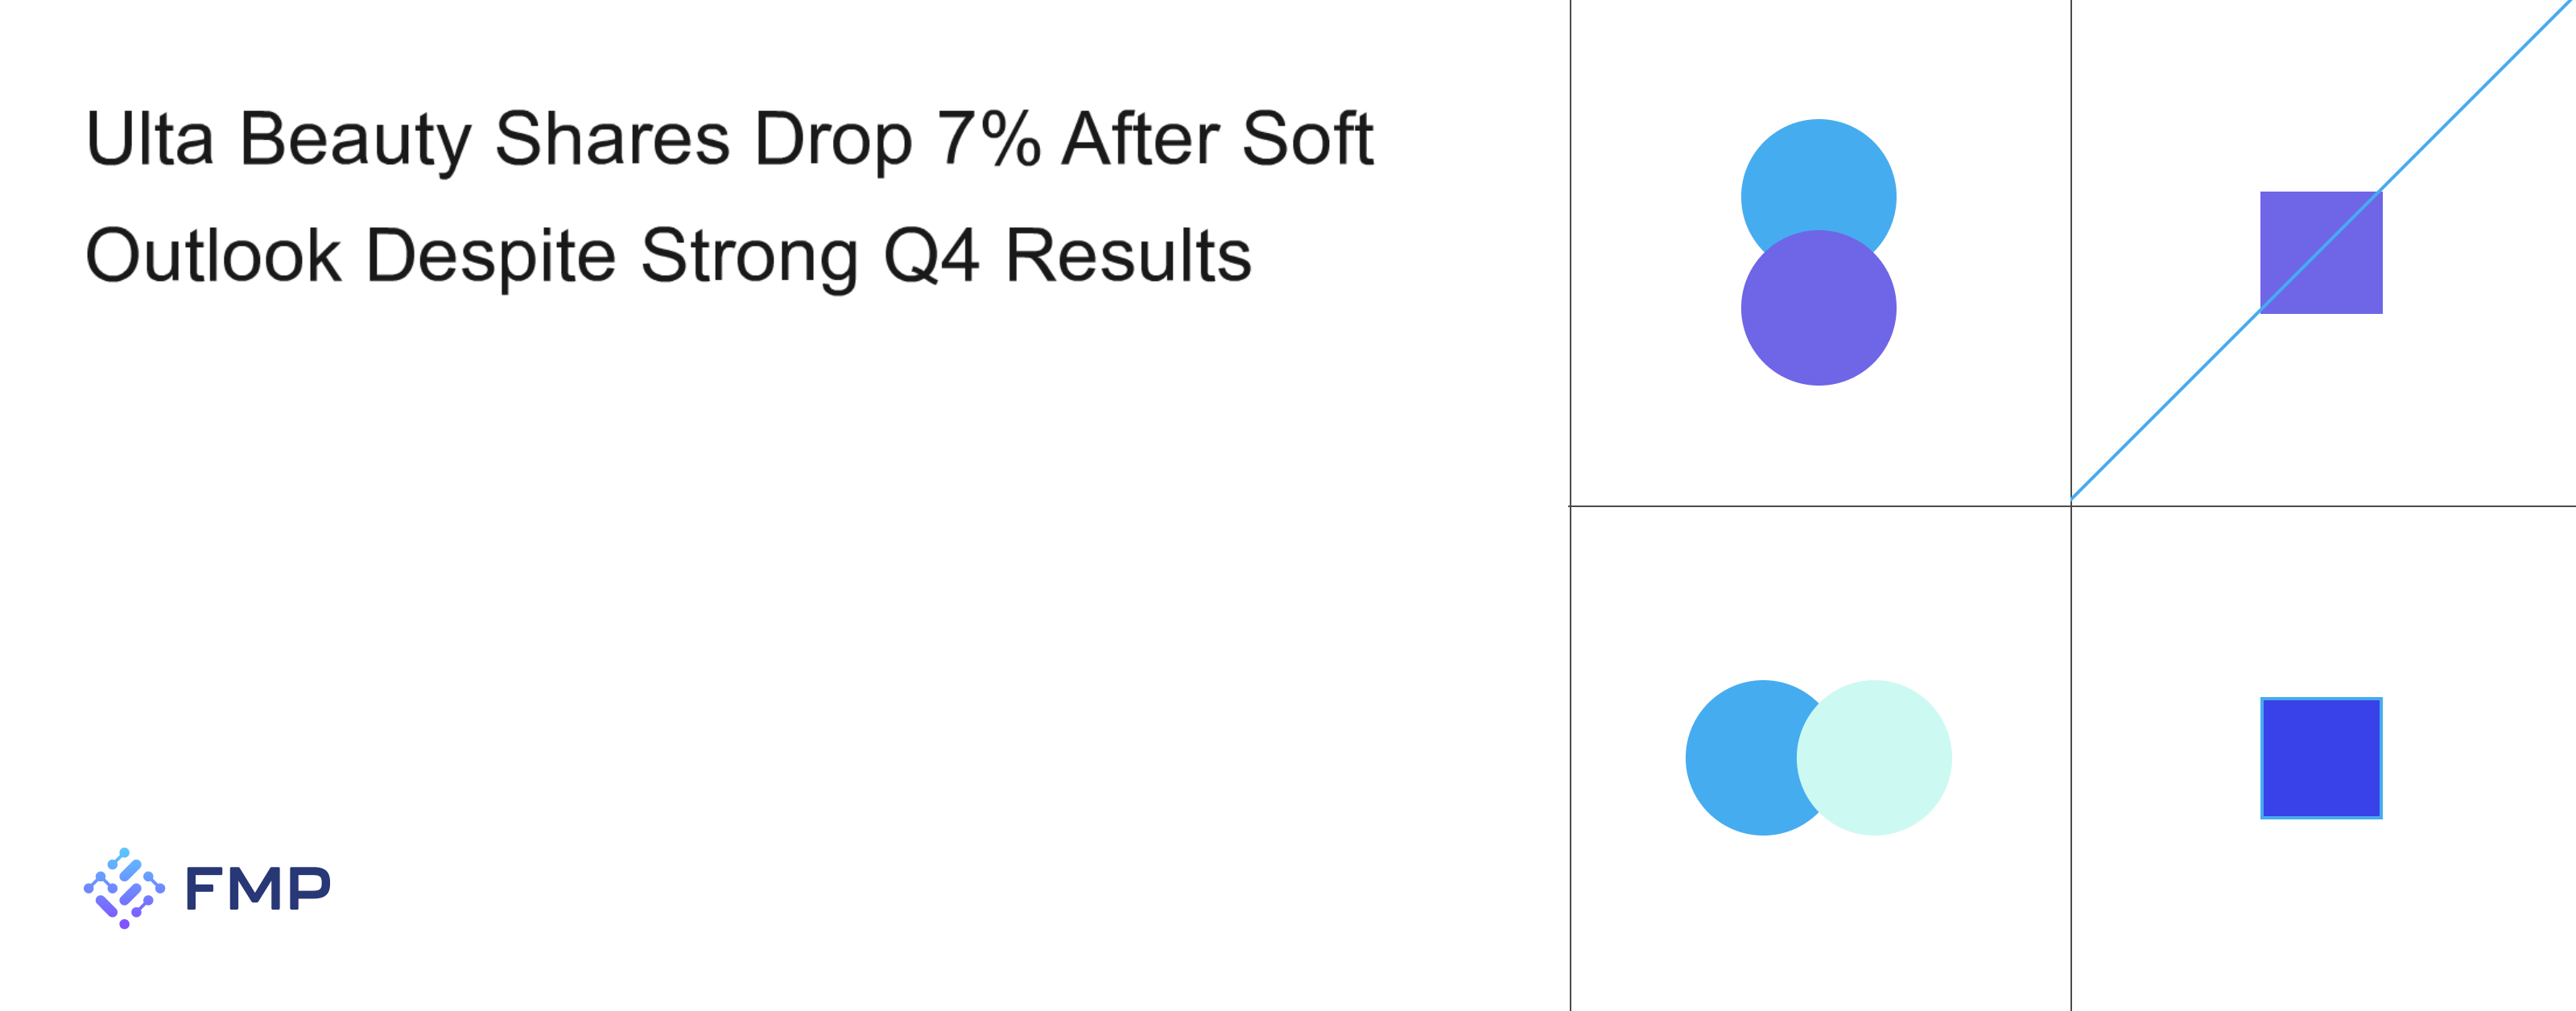The image size is (2576, 1011).
Task: Click the vertical divider between the shape columns
Action: pos(2071,750)
